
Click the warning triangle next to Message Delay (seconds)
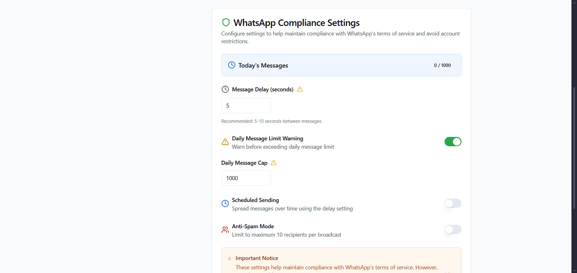pos(300,89)
